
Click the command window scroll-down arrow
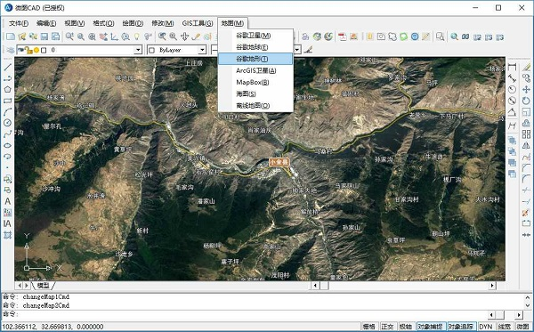click(x=528, y=305)
